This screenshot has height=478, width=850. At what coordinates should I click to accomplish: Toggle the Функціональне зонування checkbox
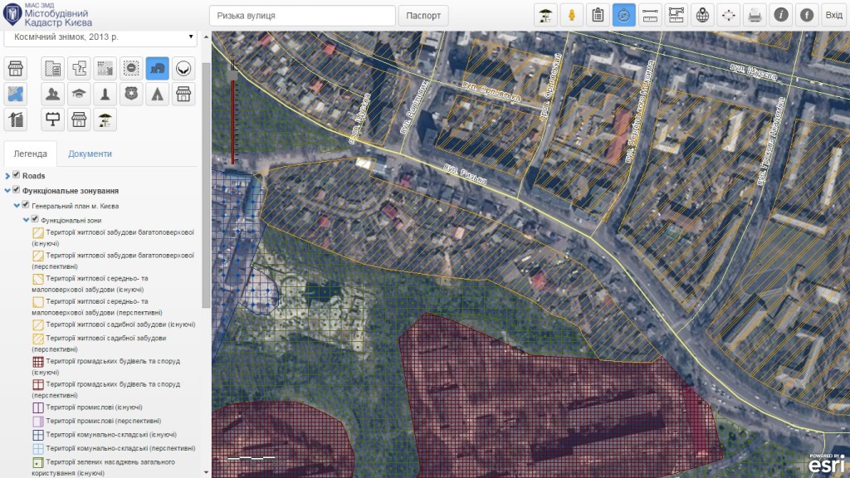[x=17, y=190]
